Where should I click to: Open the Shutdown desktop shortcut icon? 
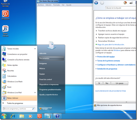tap(5, 14)
